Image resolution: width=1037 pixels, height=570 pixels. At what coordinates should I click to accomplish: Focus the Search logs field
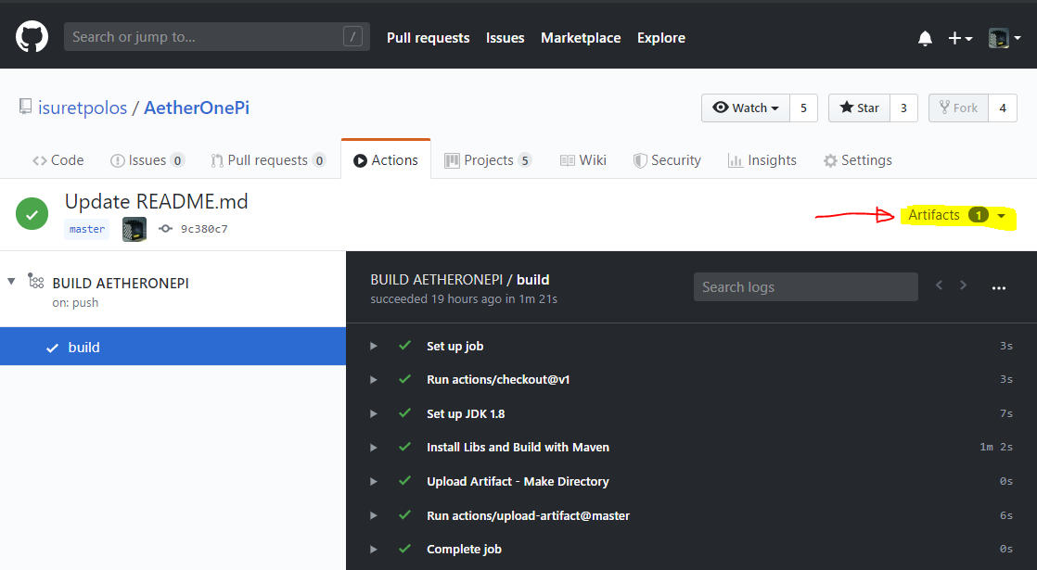pos(805,287)
